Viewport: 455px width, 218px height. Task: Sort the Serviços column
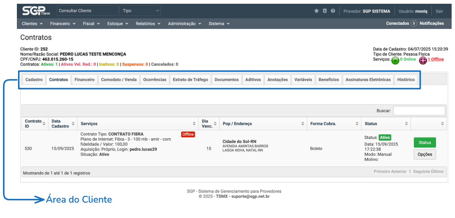(x=194, y=123)
